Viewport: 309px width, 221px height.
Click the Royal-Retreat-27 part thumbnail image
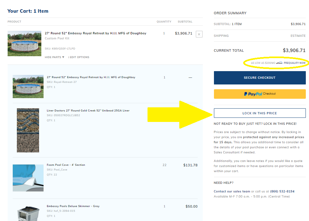(x=28, y=86)
